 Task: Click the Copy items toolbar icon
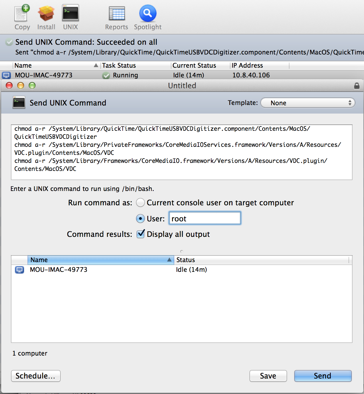tap(21, 13)
